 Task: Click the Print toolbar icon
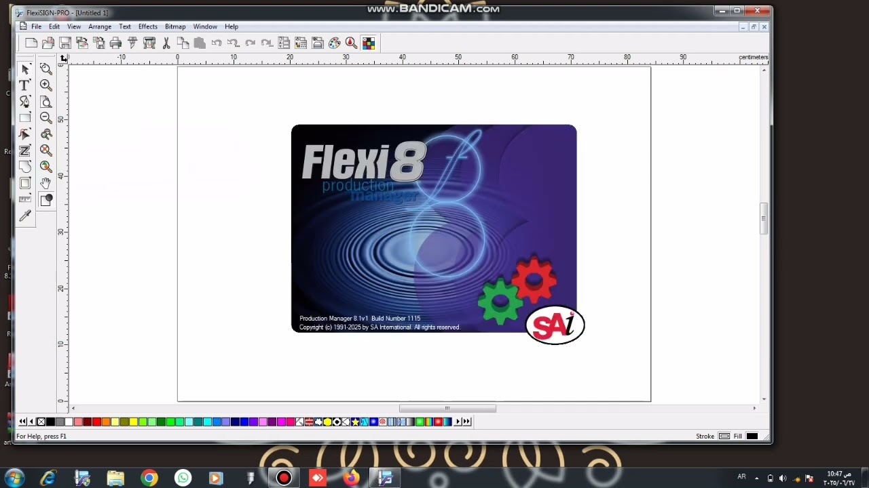(115, 43)
